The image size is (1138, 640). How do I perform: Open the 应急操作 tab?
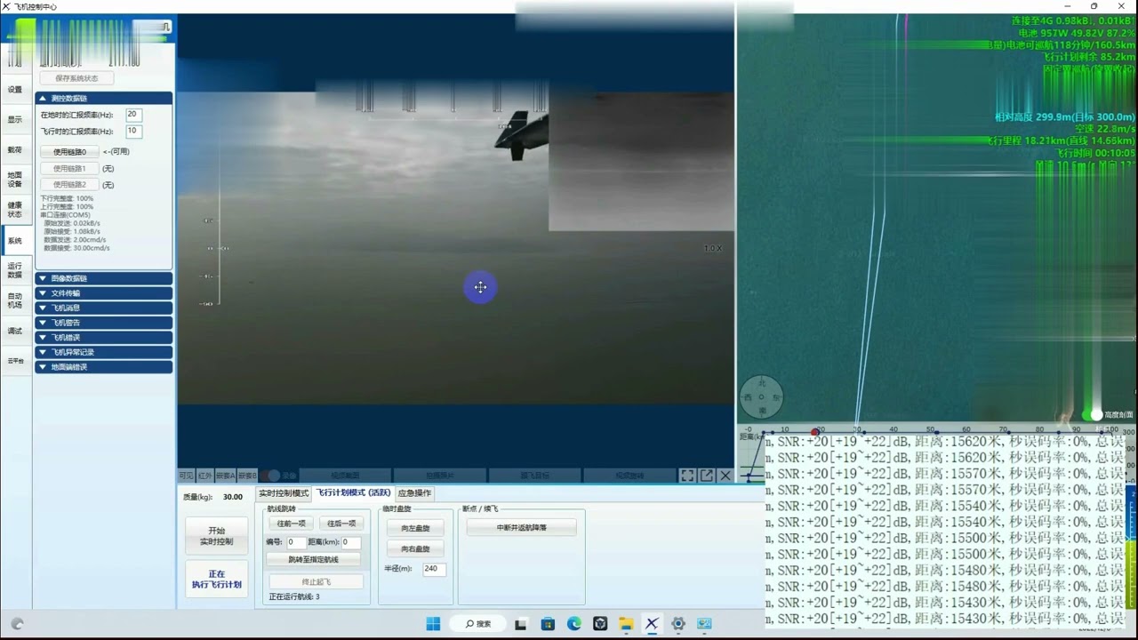(414, 493)
